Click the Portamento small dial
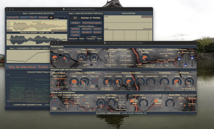This screenshot has width=214, height=129. 161,63
